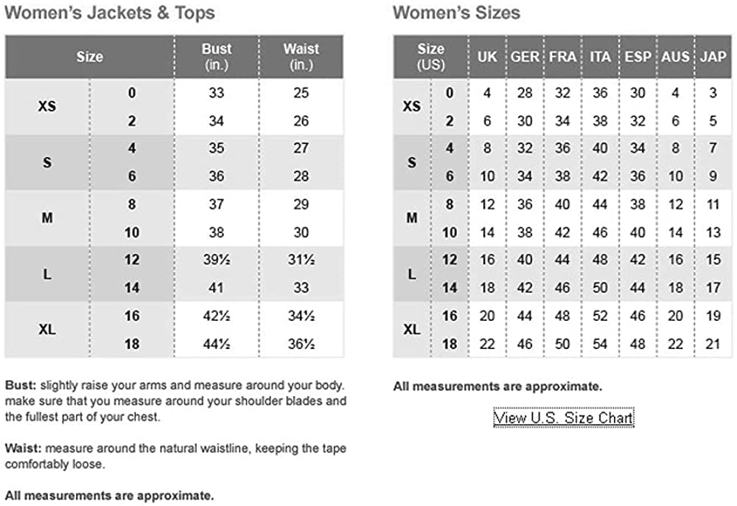Screen dimensions: 737x506
Task: Click the ITA column header
Action: pos(600,57)
